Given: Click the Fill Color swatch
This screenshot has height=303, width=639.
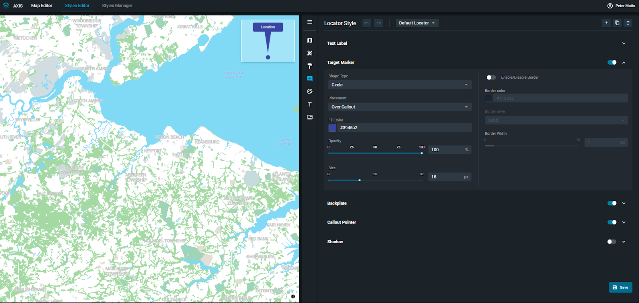Looking at the screenshot, I should [332, 128].
